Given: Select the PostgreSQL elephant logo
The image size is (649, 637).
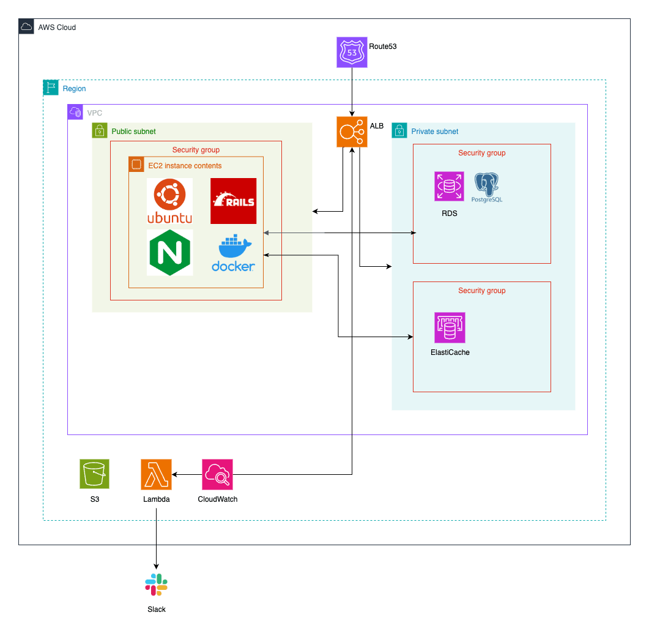Looking at the screenshot, I should tap(487, 187).
